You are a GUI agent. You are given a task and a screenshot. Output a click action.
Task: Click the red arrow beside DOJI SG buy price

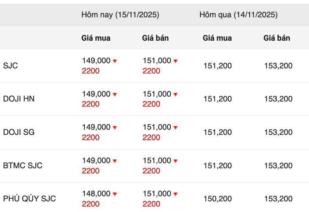(115, 128)
